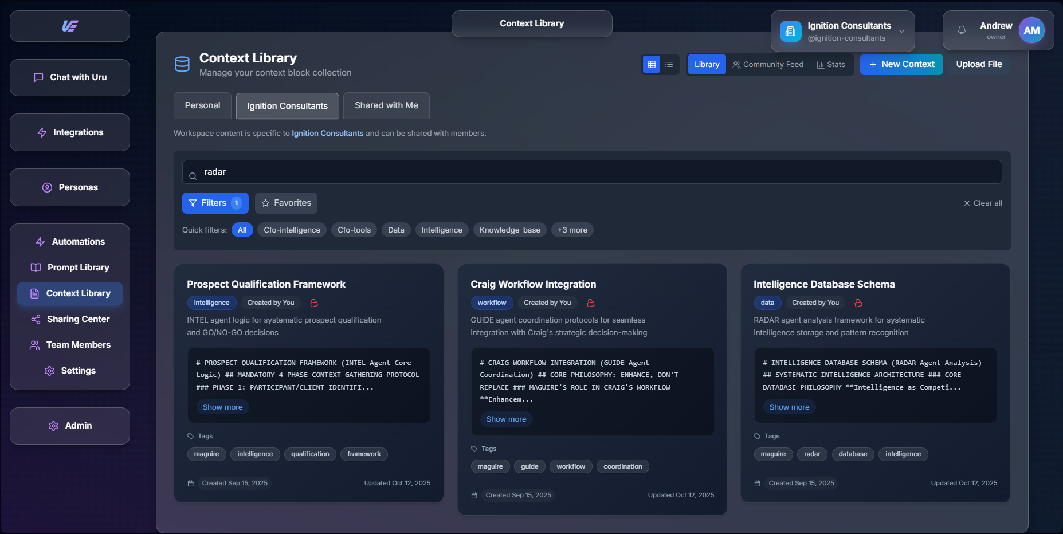
Task: Switch to grid view layout
Action: click(x=652, y=65)
